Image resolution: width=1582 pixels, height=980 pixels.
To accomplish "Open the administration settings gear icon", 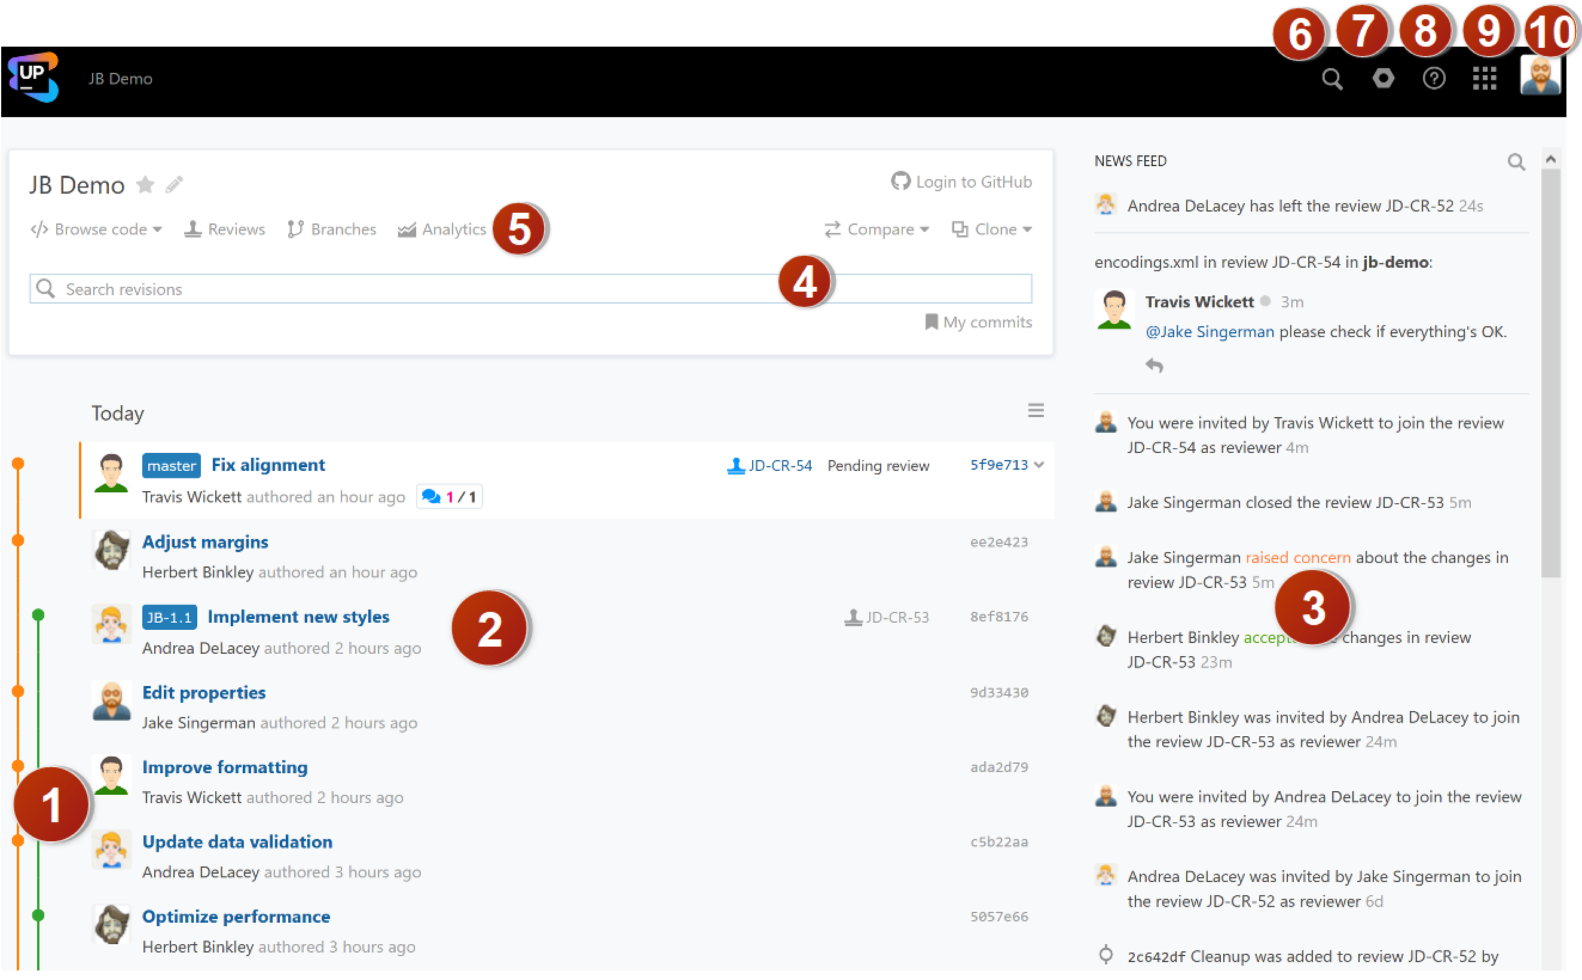I will tap(1383, 79).
